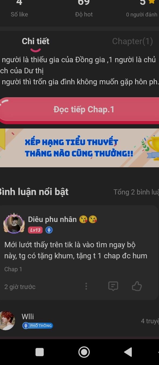Image resolution: width=159 pixels, height=365 pixels.
Task: Open the Xếp hạng tiểu thuyết banner
Action: [x=80, y=148]
